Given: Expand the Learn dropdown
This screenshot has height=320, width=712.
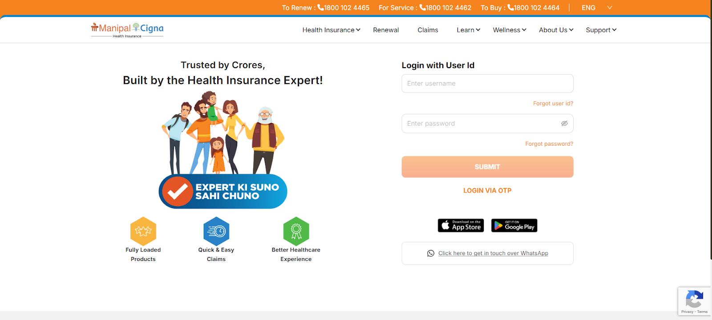Looking at the screenshot, I should click(468, 30).
